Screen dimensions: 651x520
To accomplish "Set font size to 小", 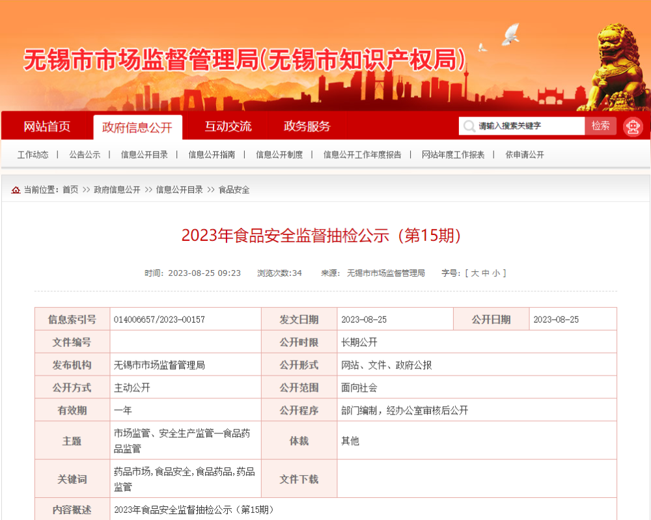I will pos(496,273).
